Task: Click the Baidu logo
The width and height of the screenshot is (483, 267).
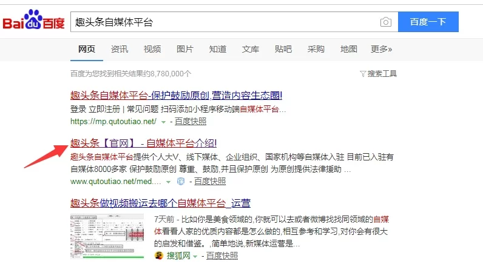Action: click(34, 22)
